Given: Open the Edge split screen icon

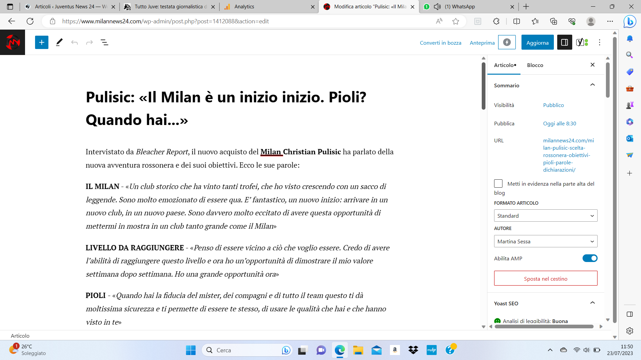Looking at the screenshot, I should (516, 21).
